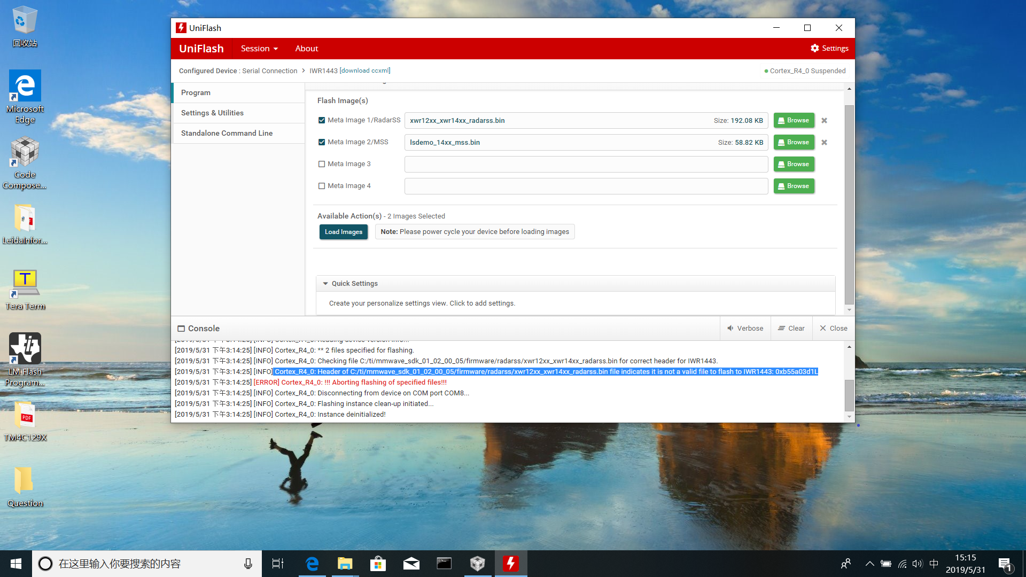Screen dimensions: 1026x577
Task: Click main panel scrollbar up arrow
Action: pos(849,89)
